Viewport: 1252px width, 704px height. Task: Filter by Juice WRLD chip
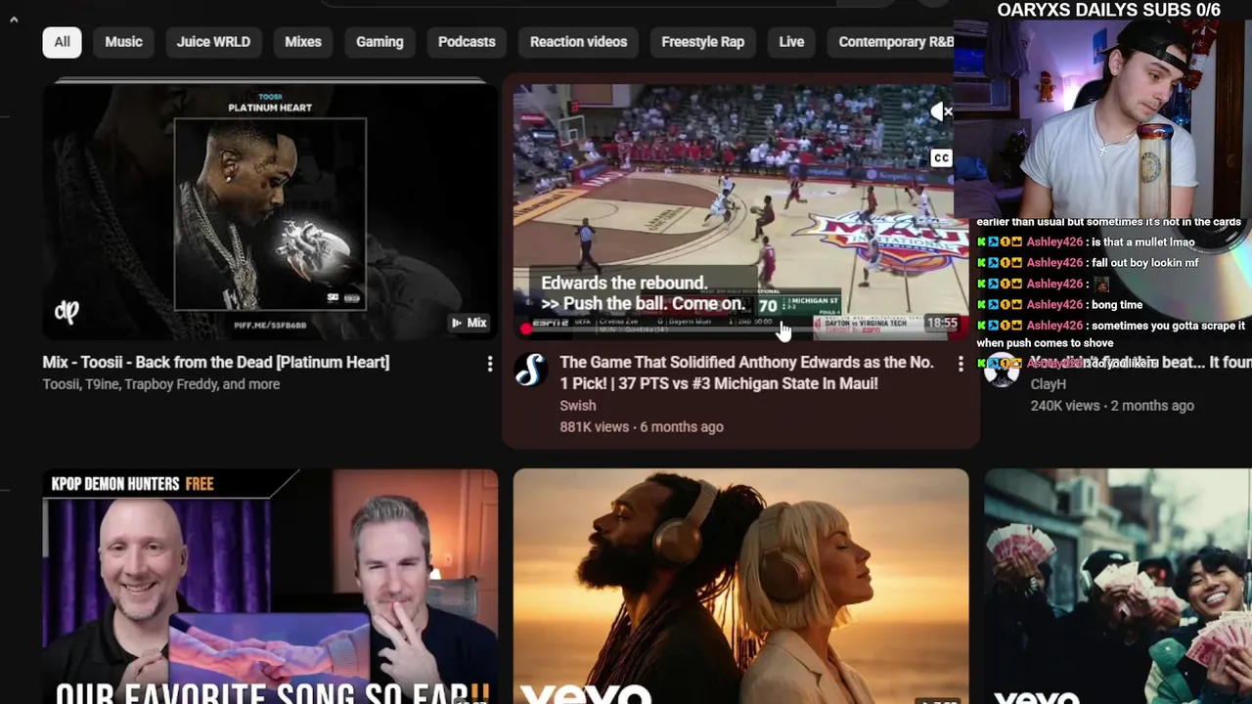click(x=213, y=42)
